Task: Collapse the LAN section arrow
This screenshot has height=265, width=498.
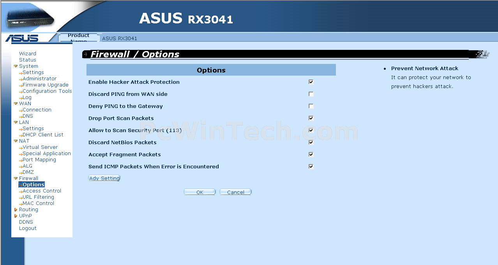Action: [16, 122]
